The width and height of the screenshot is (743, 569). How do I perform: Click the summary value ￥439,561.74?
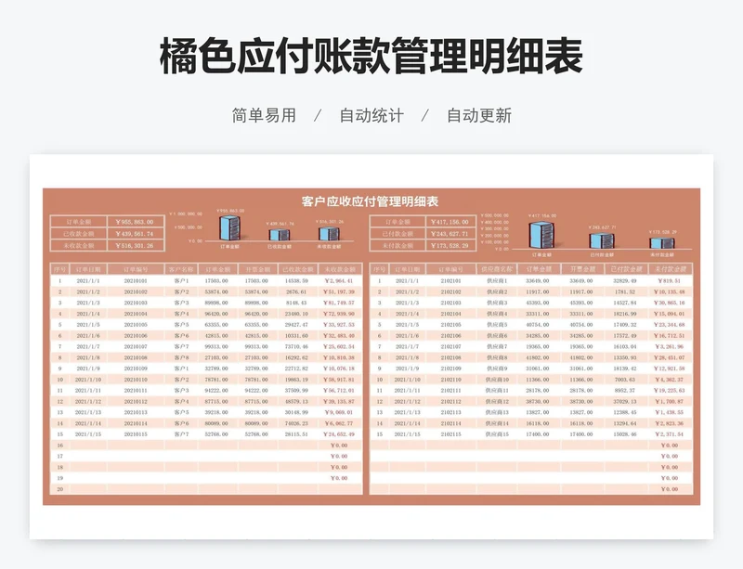(136, 234)
